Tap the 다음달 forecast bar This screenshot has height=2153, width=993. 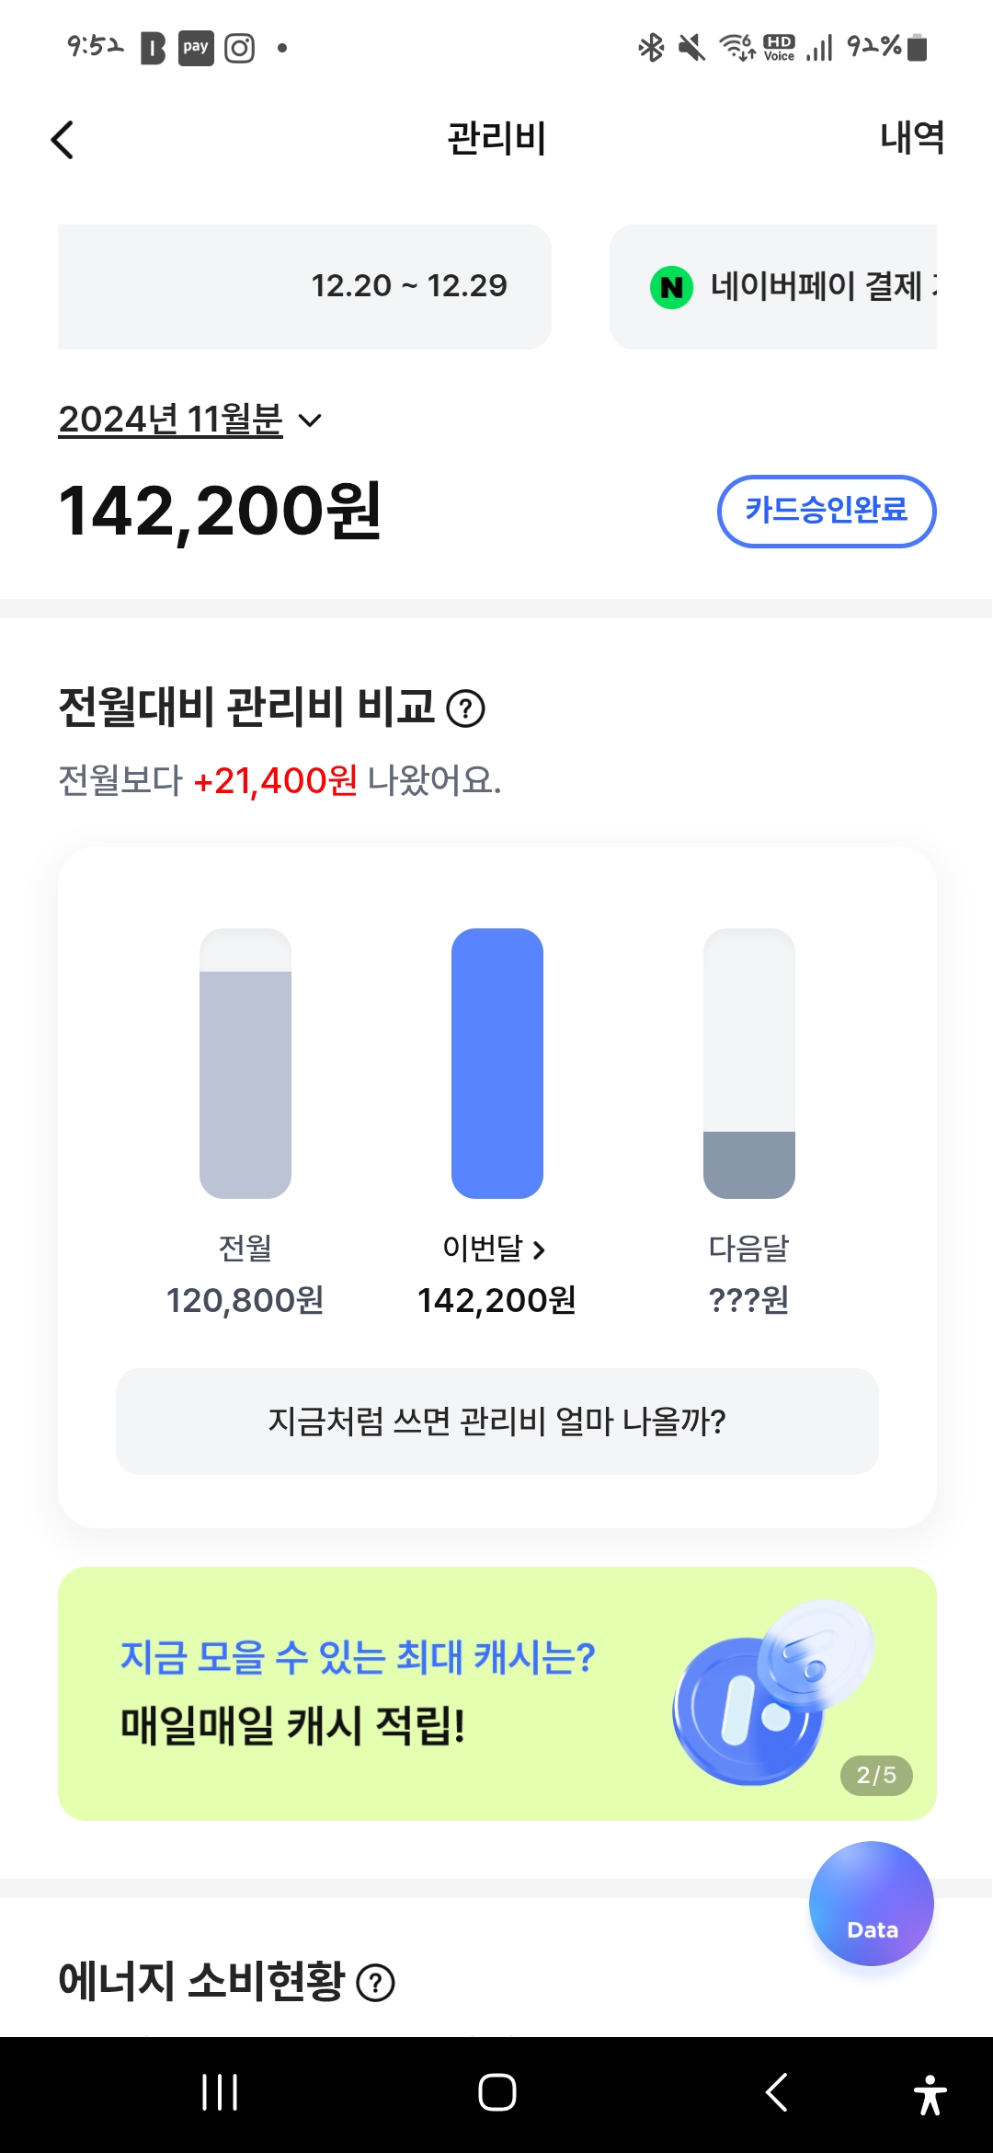748,1064
